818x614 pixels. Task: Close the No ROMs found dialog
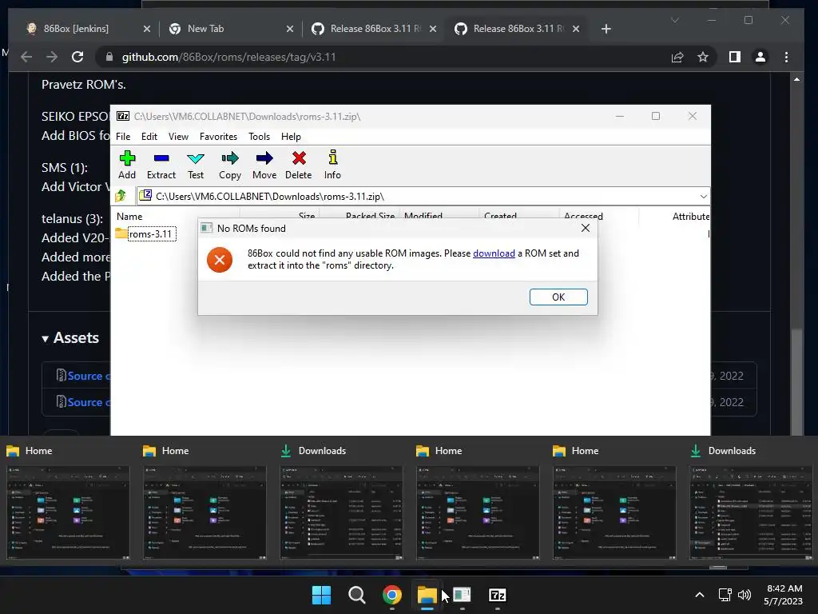[x=586, y=228]
